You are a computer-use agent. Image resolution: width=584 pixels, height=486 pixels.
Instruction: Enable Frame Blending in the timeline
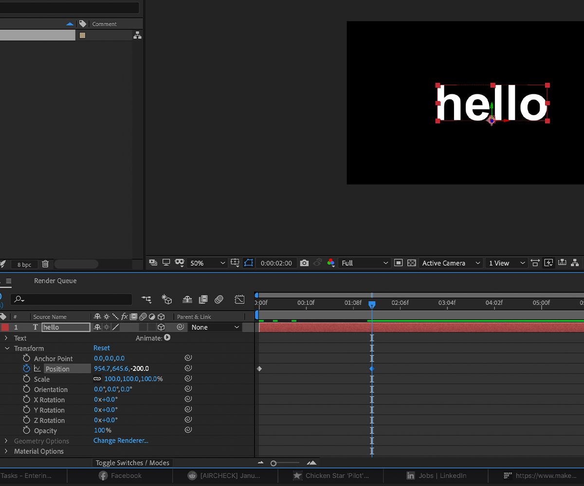[x=203, y=299]
